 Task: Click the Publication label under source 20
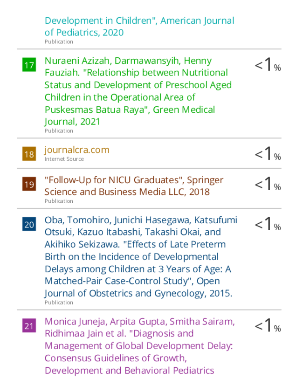[x=59, y=303]
